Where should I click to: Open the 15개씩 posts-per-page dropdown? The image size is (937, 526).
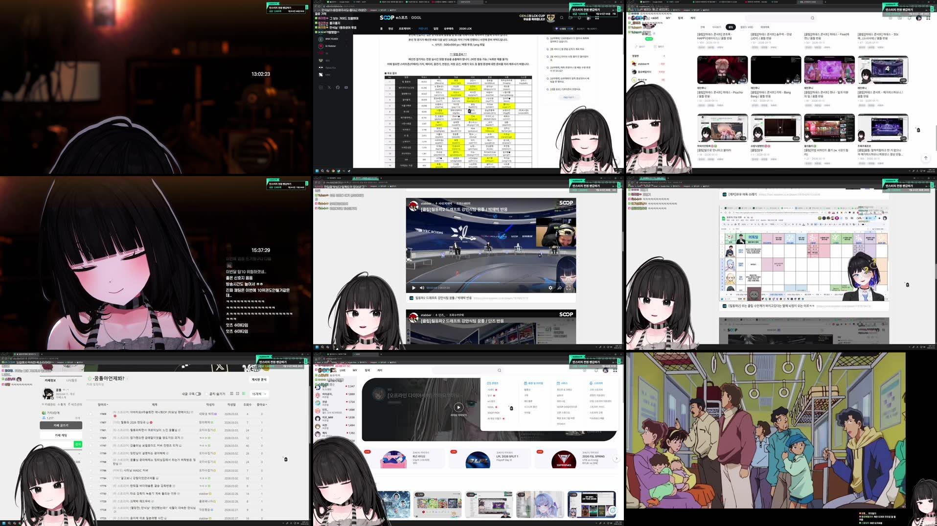coord(259,394)
